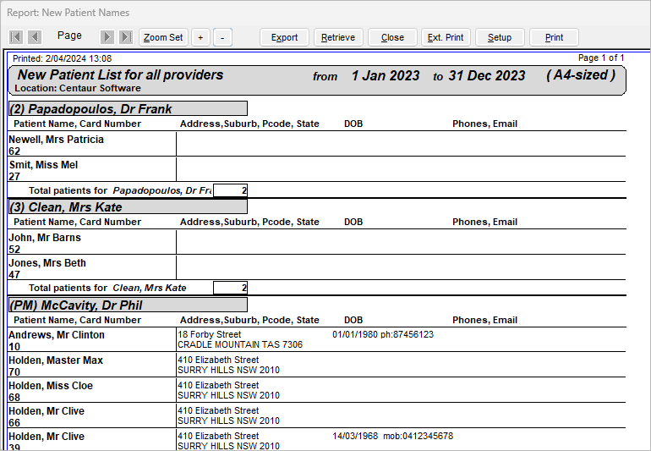The width and height of the screenshot is (651, 451).
Task: Click SURRY HILLS NSW 2010 in Miss Cloe row
Action: coord(229,395)
